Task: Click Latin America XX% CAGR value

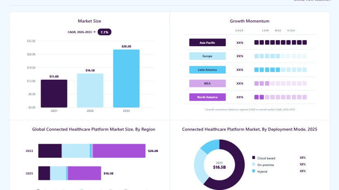Action: point(240,70)
